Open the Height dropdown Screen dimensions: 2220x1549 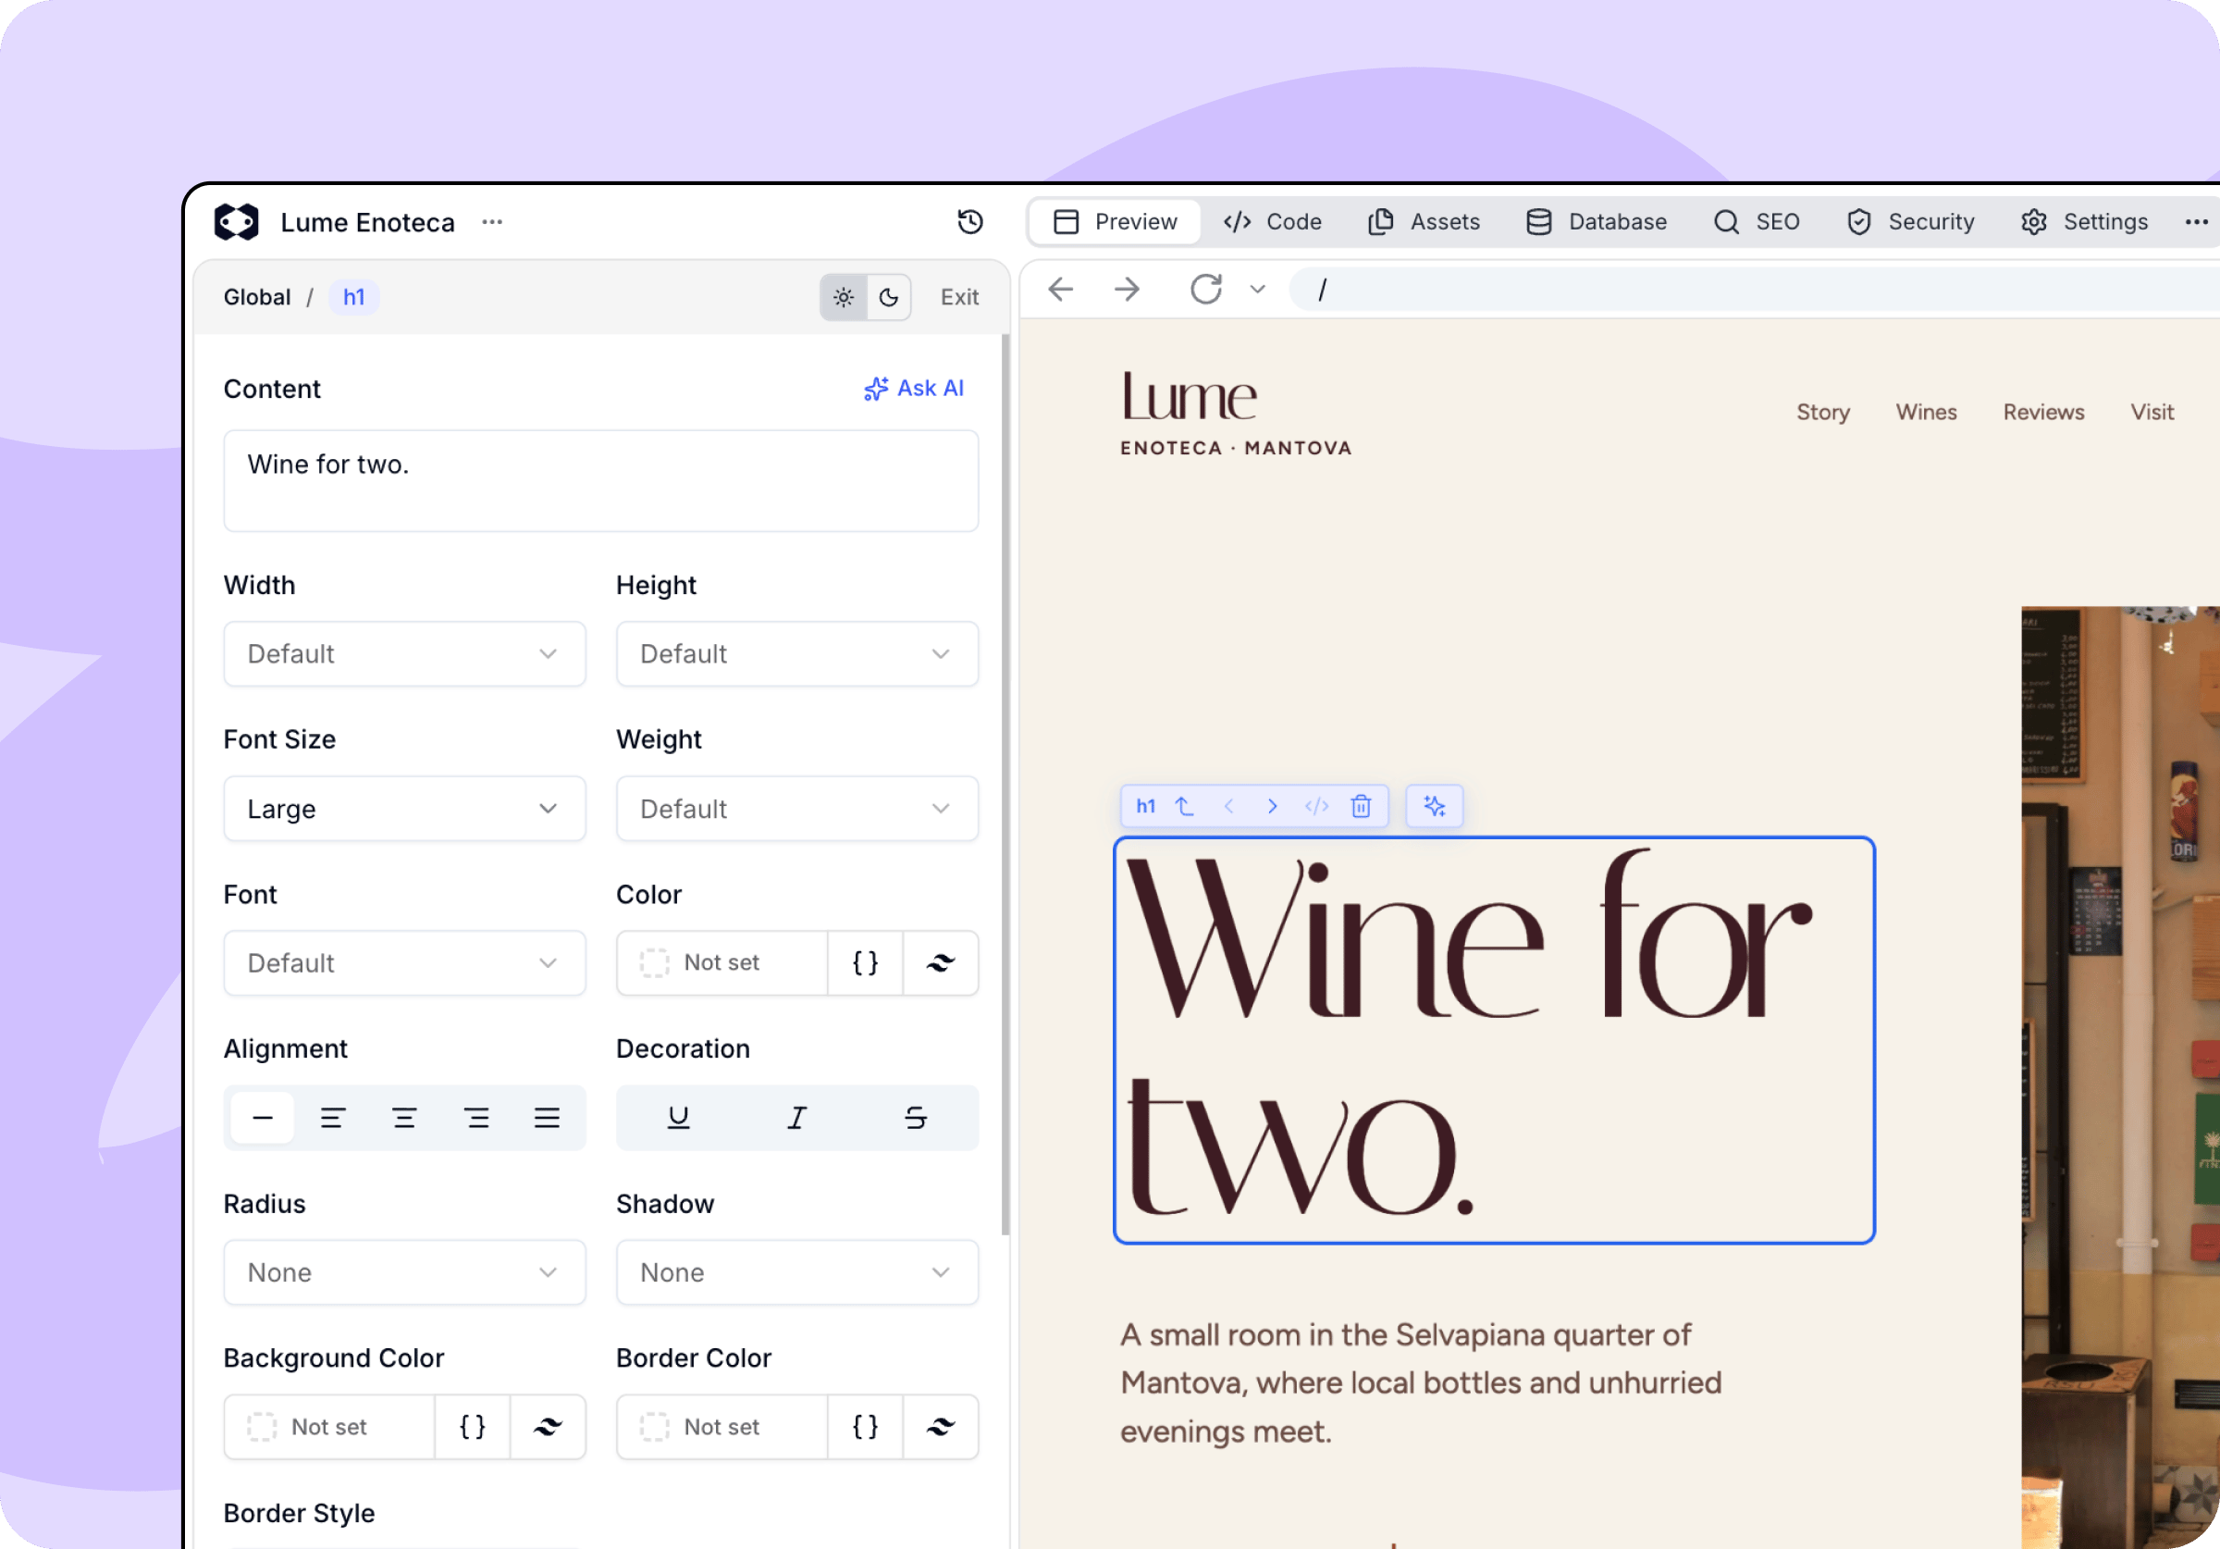(x=796, y=654)
